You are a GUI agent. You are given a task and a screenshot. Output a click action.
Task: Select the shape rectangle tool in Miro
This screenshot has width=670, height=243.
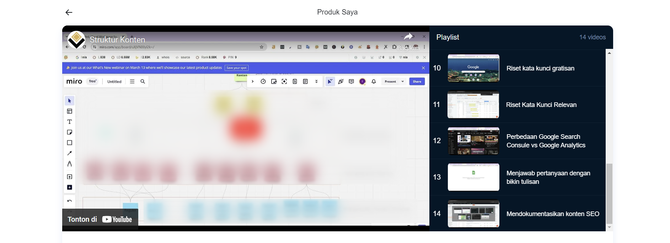(70, 143)
